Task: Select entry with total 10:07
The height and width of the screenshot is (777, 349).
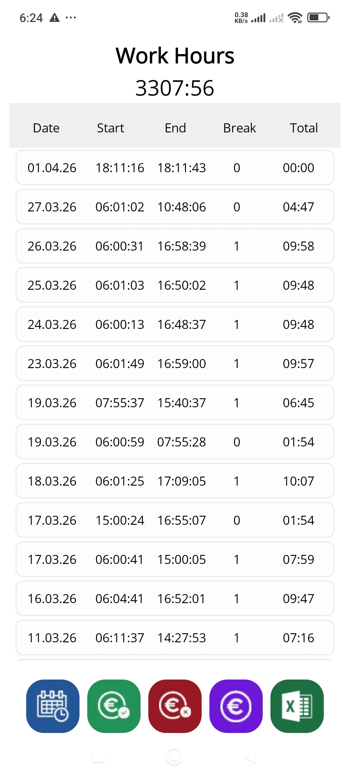Action: (x=174, y=481)
